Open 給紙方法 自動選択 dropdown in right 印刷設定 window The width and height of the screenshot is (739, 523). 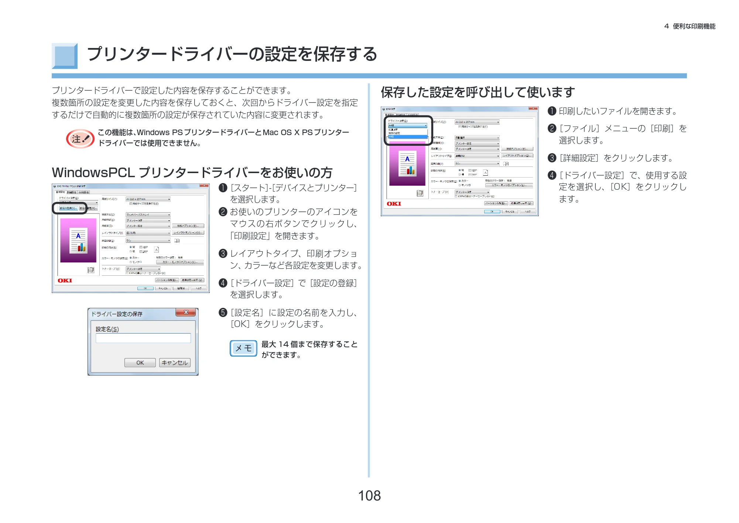point(477,138)
